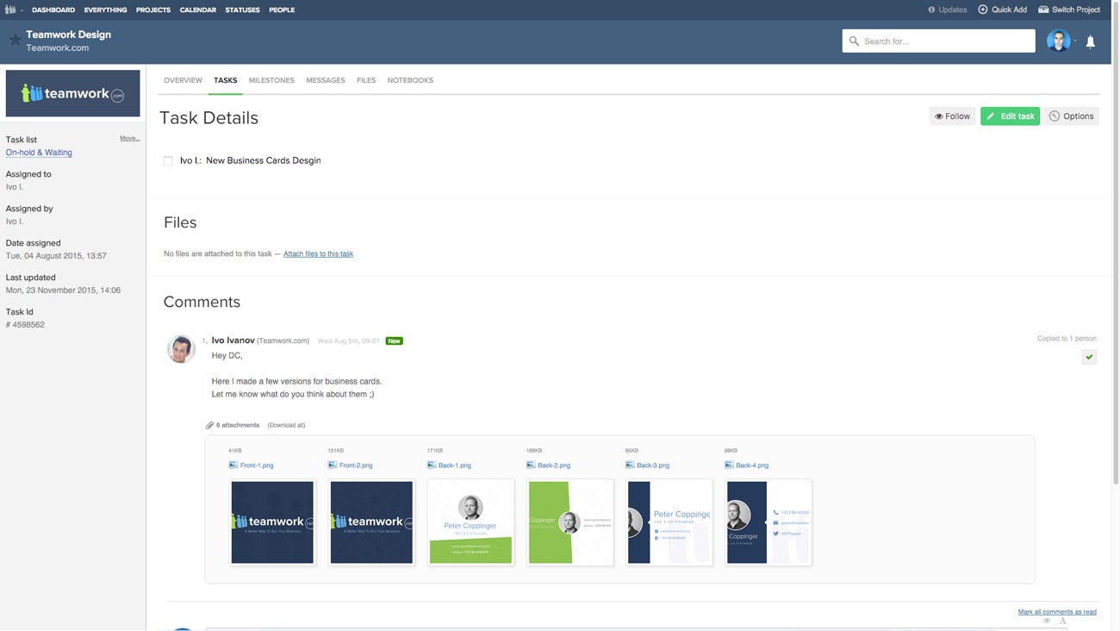
Task: Click the page vertical scrollbar
Action: point(1116,241)
